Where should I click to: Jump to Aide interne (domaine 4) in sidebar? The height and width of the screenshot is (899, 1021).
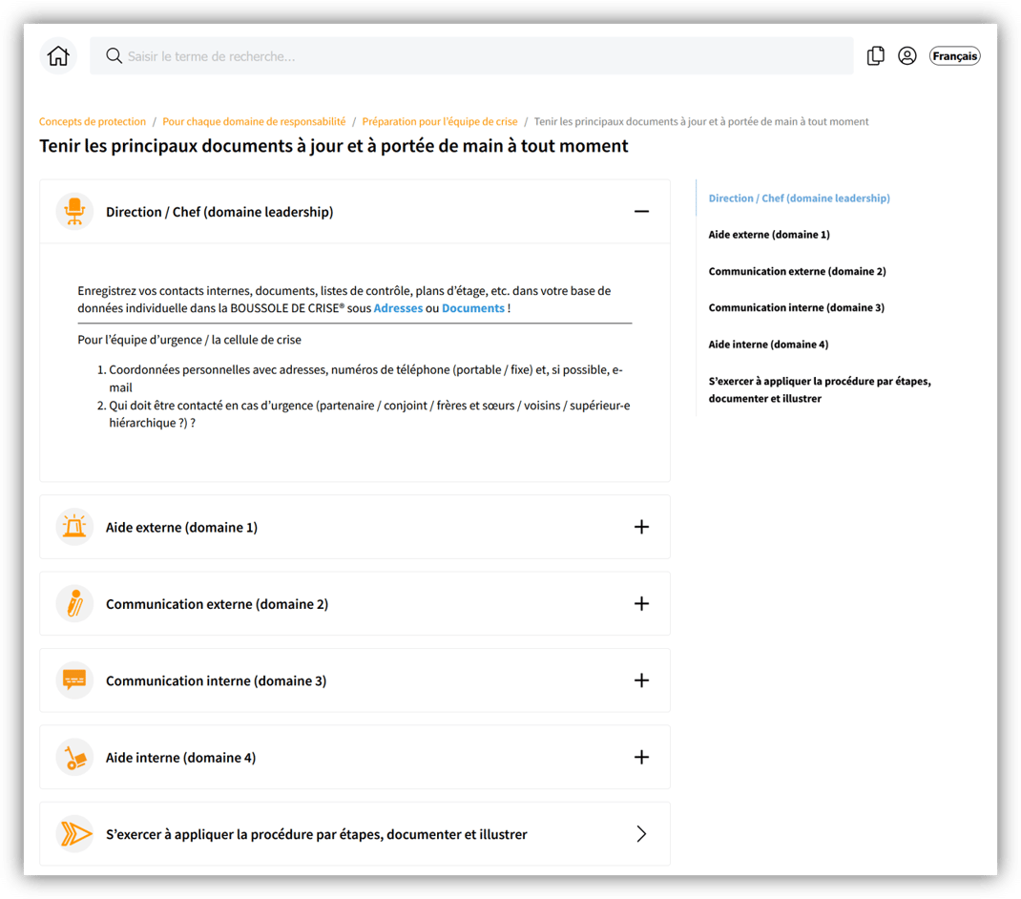click(768, 345)
